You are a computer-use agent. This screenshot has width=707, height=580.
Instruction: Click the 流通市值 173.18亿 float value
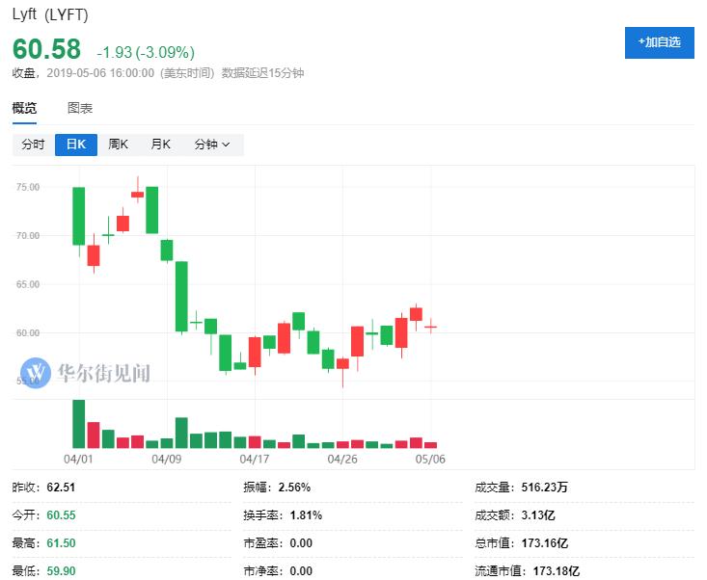557,571
